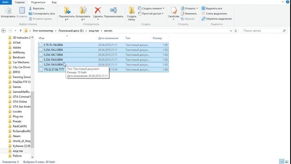Switch to large icons view in status bar
The width and height of the screenshot is (291, 164).
[x=287, y=162]
